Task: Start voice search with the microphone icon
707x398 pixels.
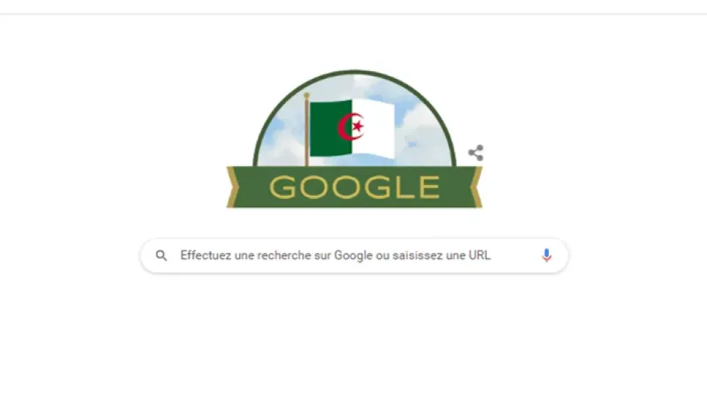Action: pos(547,255)
